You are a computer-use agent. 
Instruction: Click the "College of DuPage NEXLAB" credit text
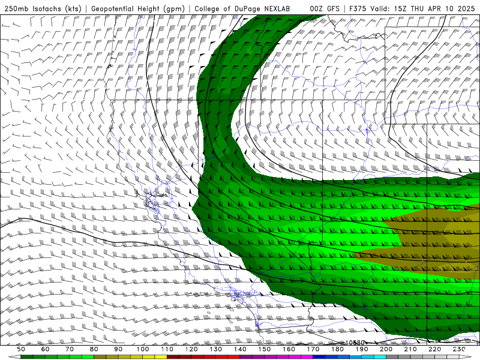point(242,9)
